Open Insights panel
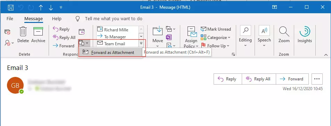The height and width of the screenshot is (126, 331). 305,35
